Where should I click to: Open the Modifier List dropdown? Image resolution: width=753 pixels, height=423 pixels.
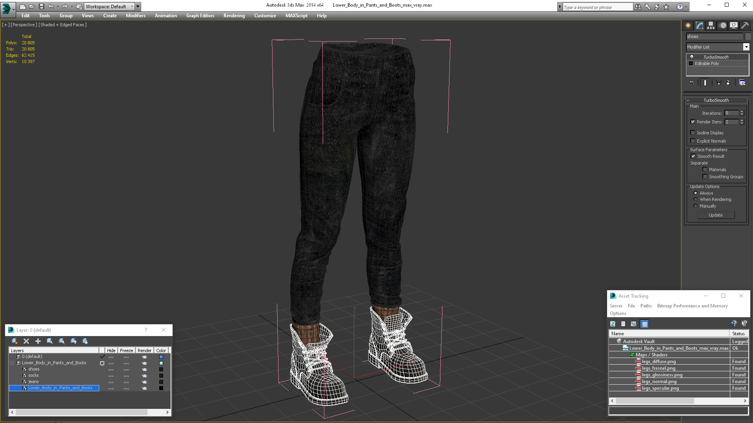(x=746, y=47)
